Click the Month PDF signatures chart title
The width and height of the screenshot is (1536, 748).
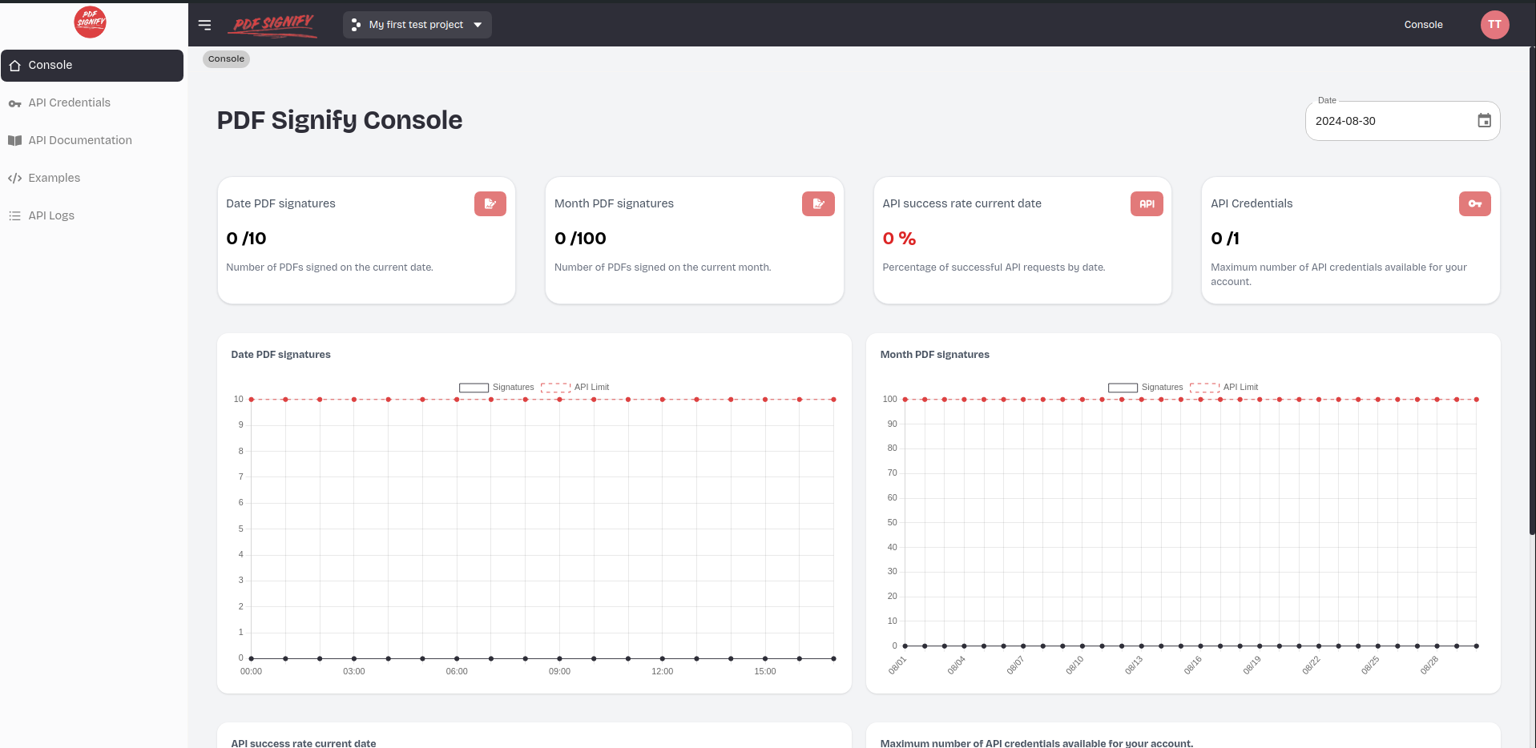[x=934, y=355]
